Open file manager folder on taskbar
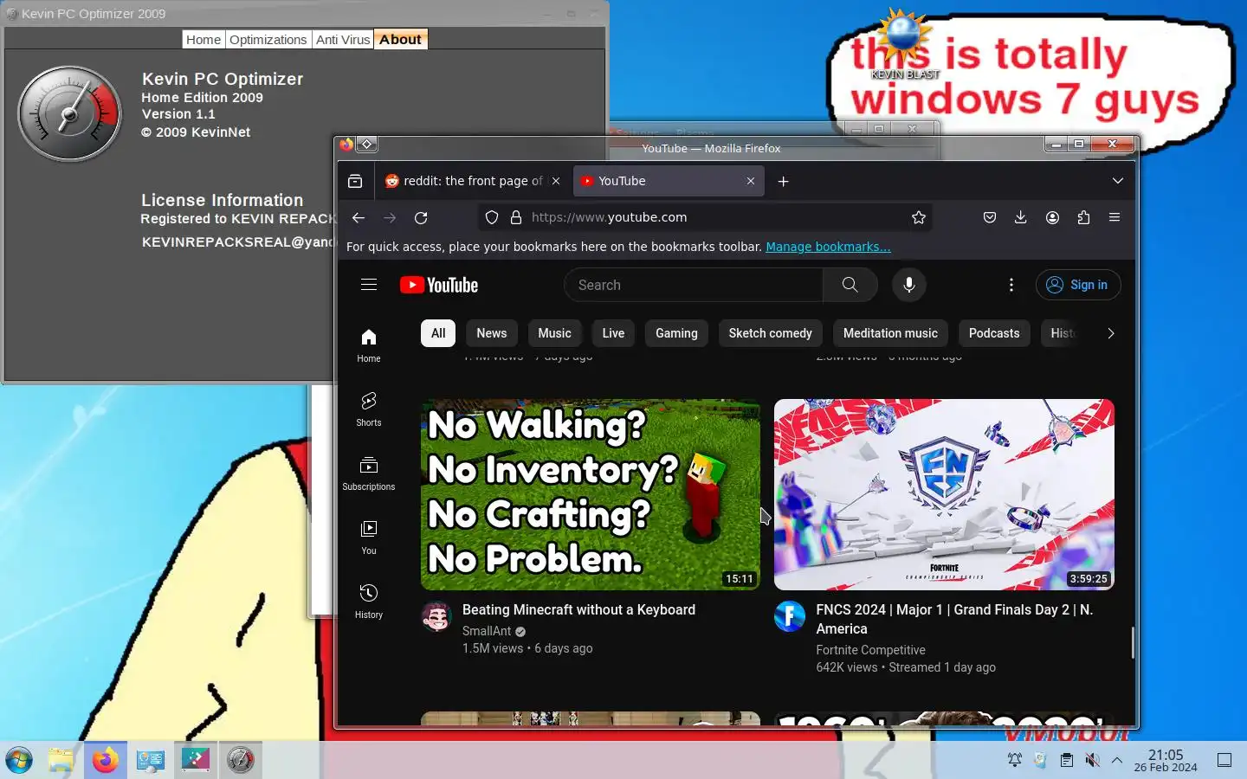This screenshot has width=1247, height=779. pyautogui.click(x=61, y=761)
